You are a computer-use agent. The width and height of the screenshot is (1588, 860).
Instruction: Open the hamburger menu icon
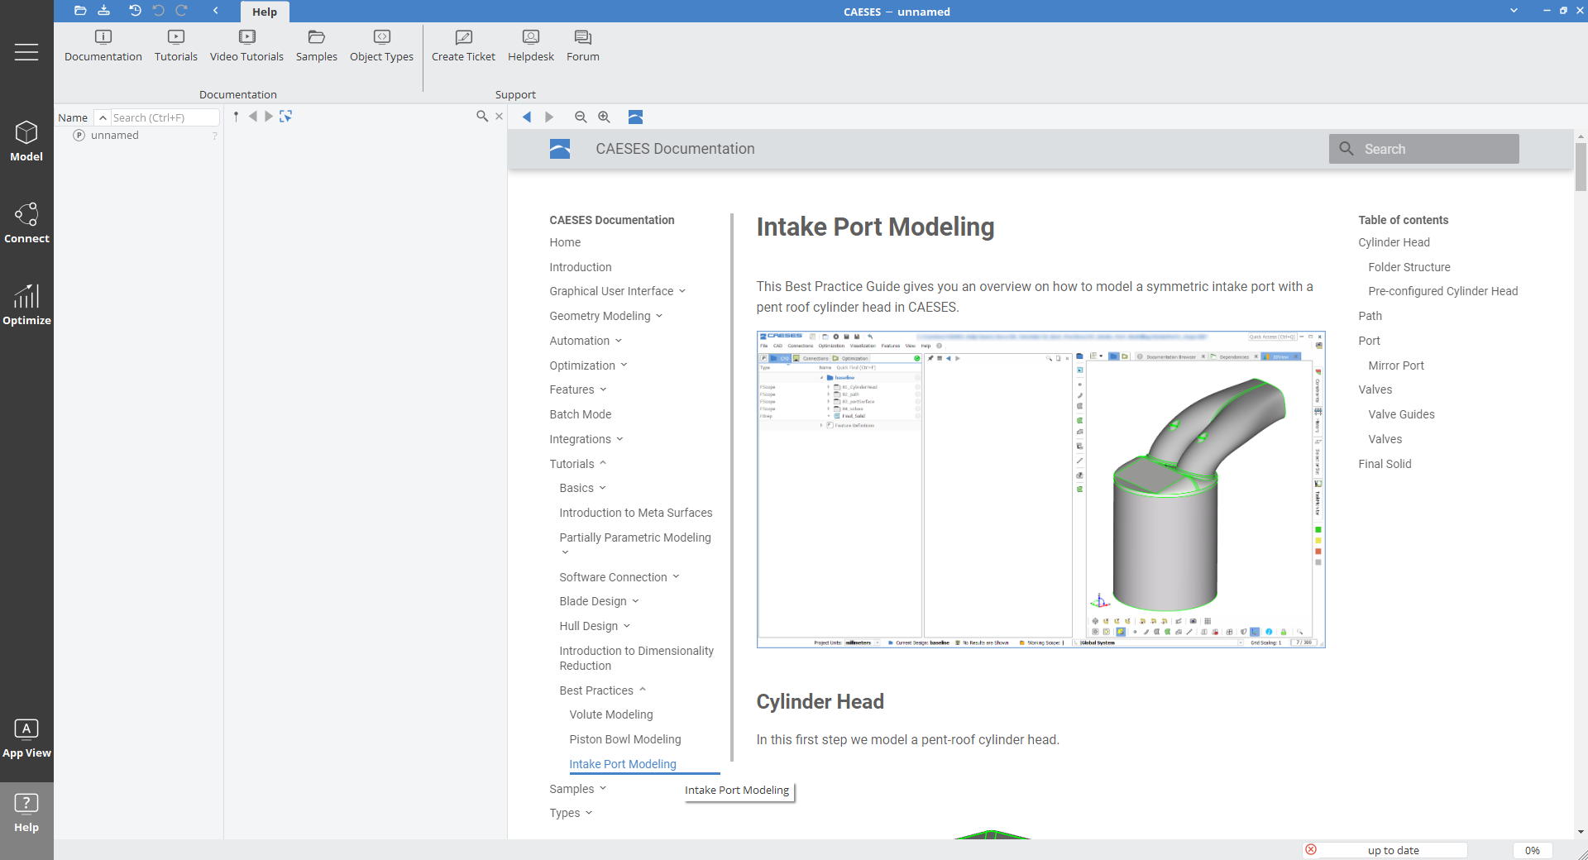click(26, 52)
